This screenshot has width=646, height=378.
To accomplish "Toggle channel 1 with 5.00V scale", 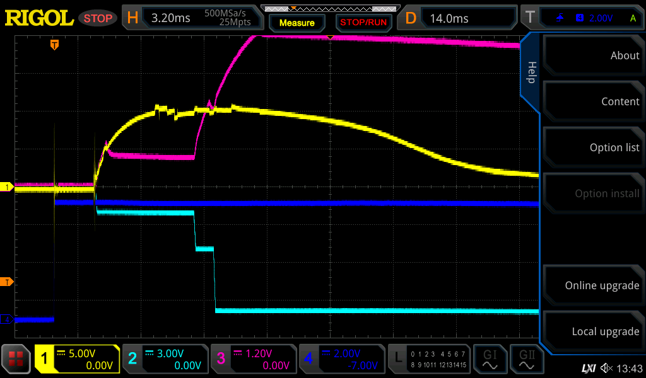I will coord(77,359).
